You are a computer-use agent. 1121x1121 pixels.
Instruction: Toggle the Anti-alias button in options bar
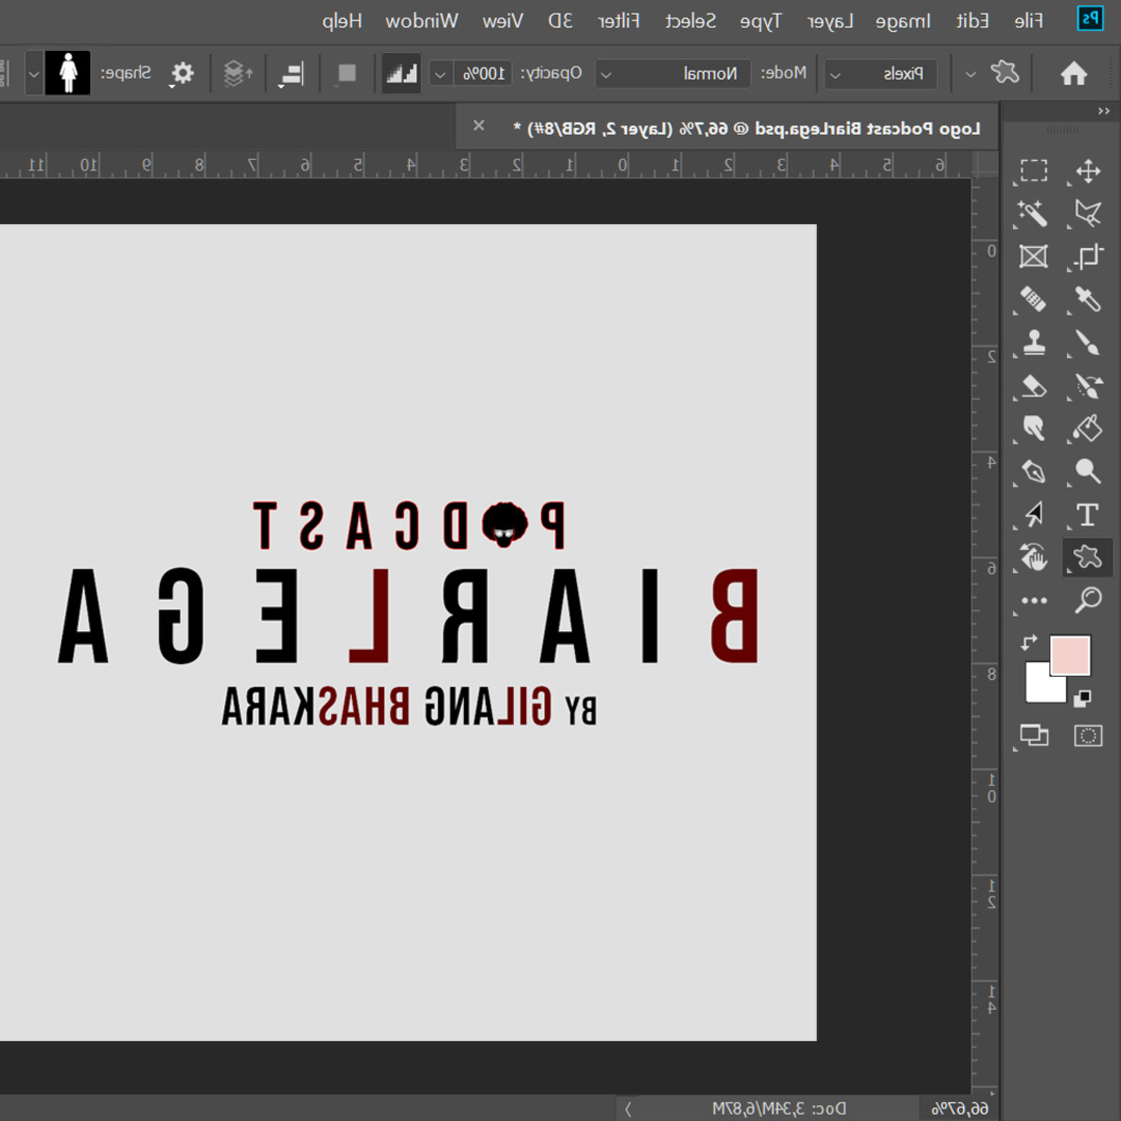point(402,73)
